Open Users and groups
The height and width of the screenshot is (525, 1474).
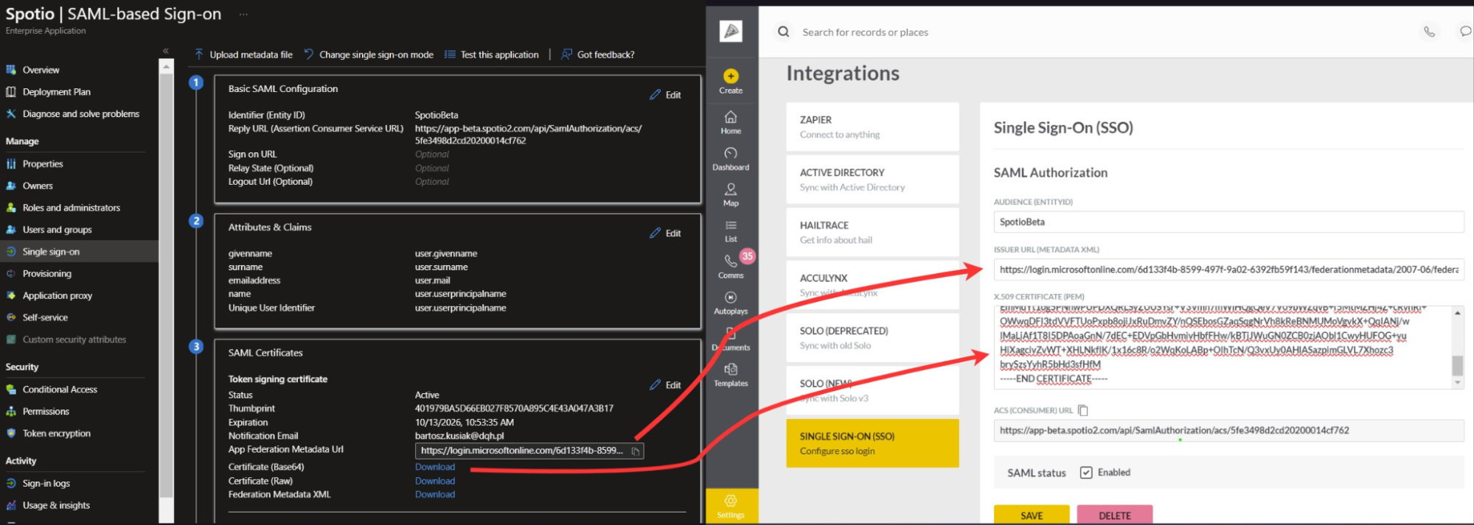(x=57, y=230)
